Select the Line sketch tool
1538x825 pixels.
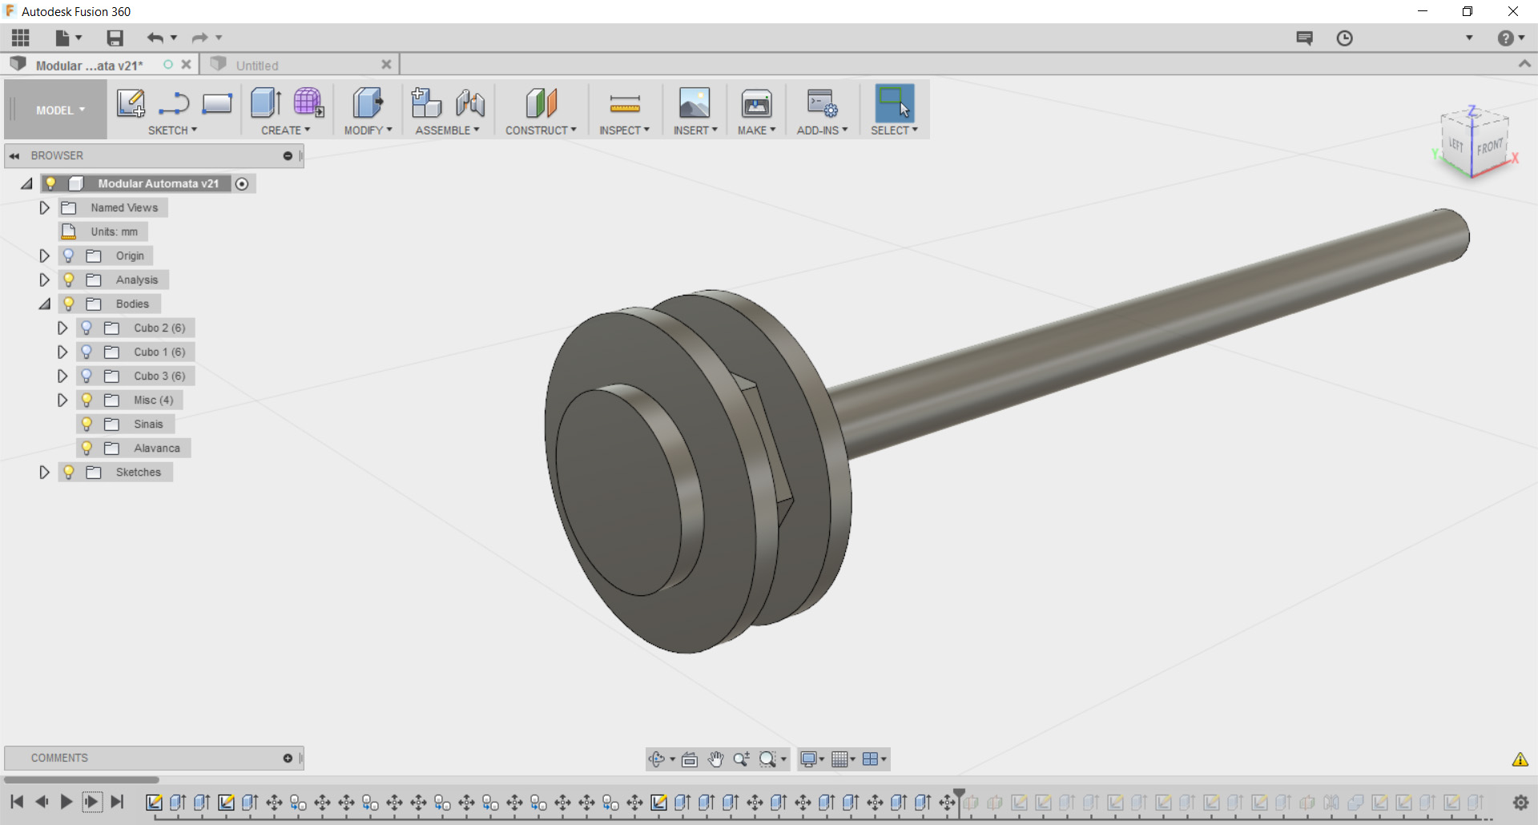coord(174,103)
